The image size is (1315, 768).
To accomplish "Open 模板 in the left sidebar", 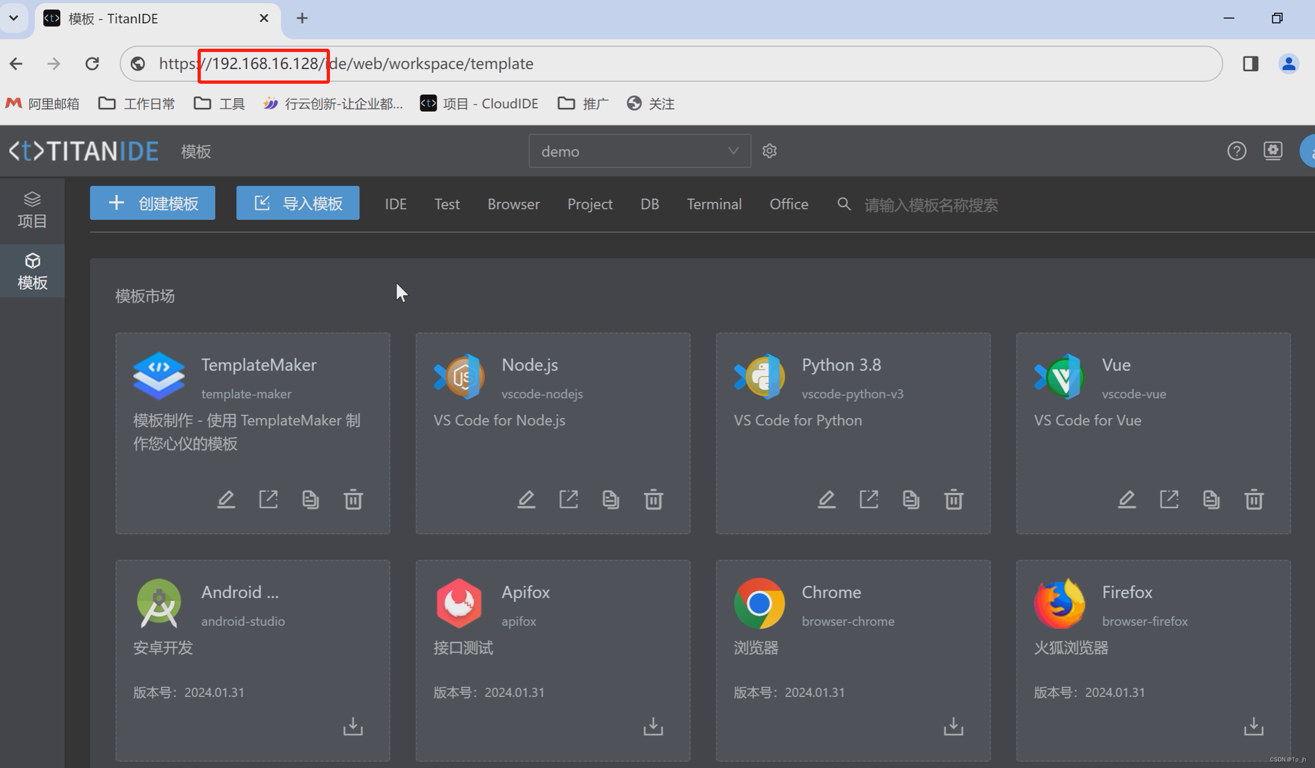I will 32,272.
